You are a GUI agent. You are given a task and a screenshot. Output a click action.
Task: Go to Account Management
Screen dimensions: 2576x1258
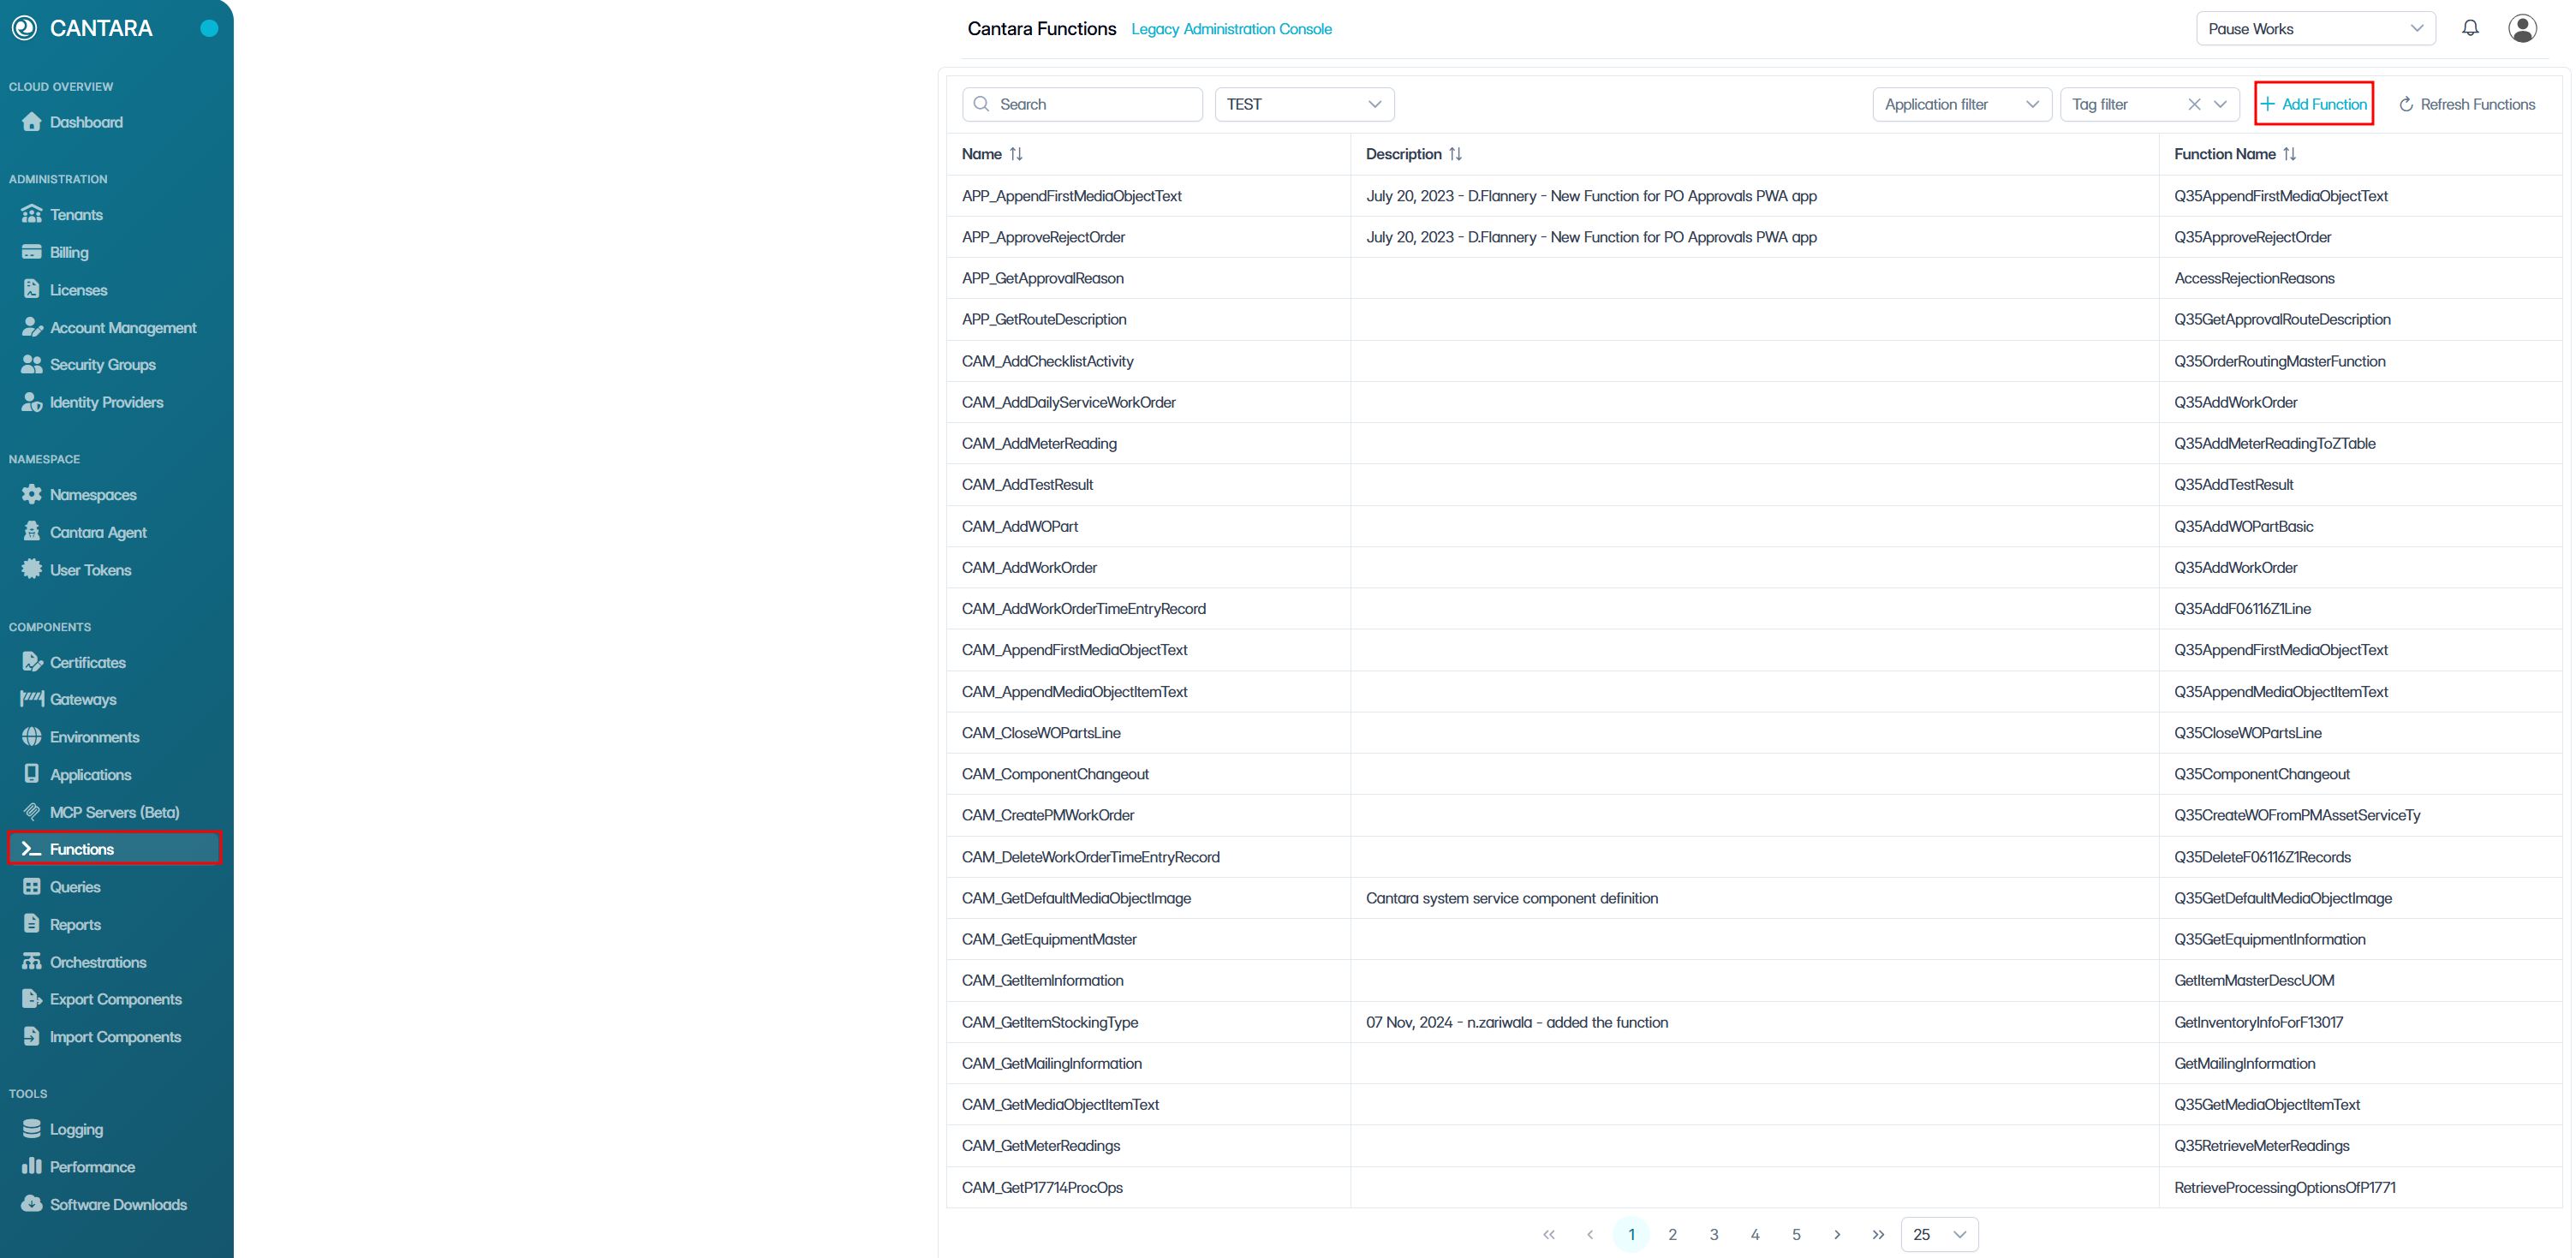click(123, 328)
